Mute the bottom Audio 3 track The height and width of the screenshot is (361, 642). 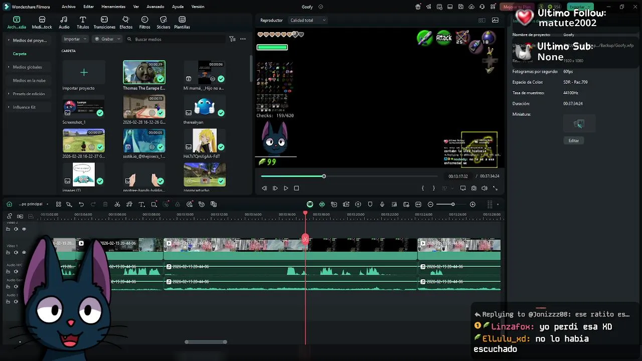[16, 301]
